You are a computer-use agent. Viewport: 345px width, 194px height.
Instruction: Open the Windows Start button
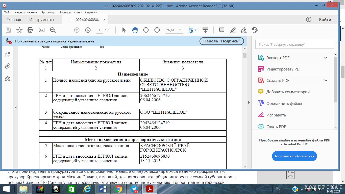click(6, 189)
